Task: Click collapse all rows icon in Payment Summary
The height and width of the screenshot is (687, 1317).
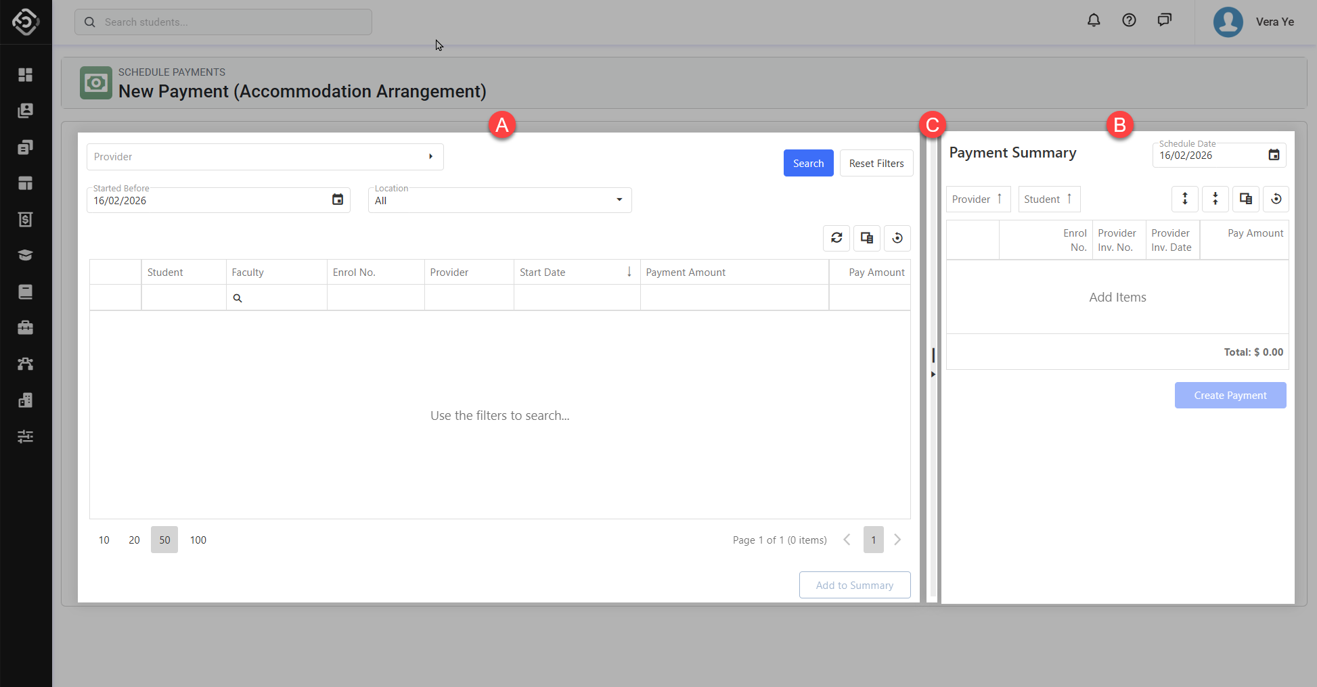Action: pos(1215,199)
